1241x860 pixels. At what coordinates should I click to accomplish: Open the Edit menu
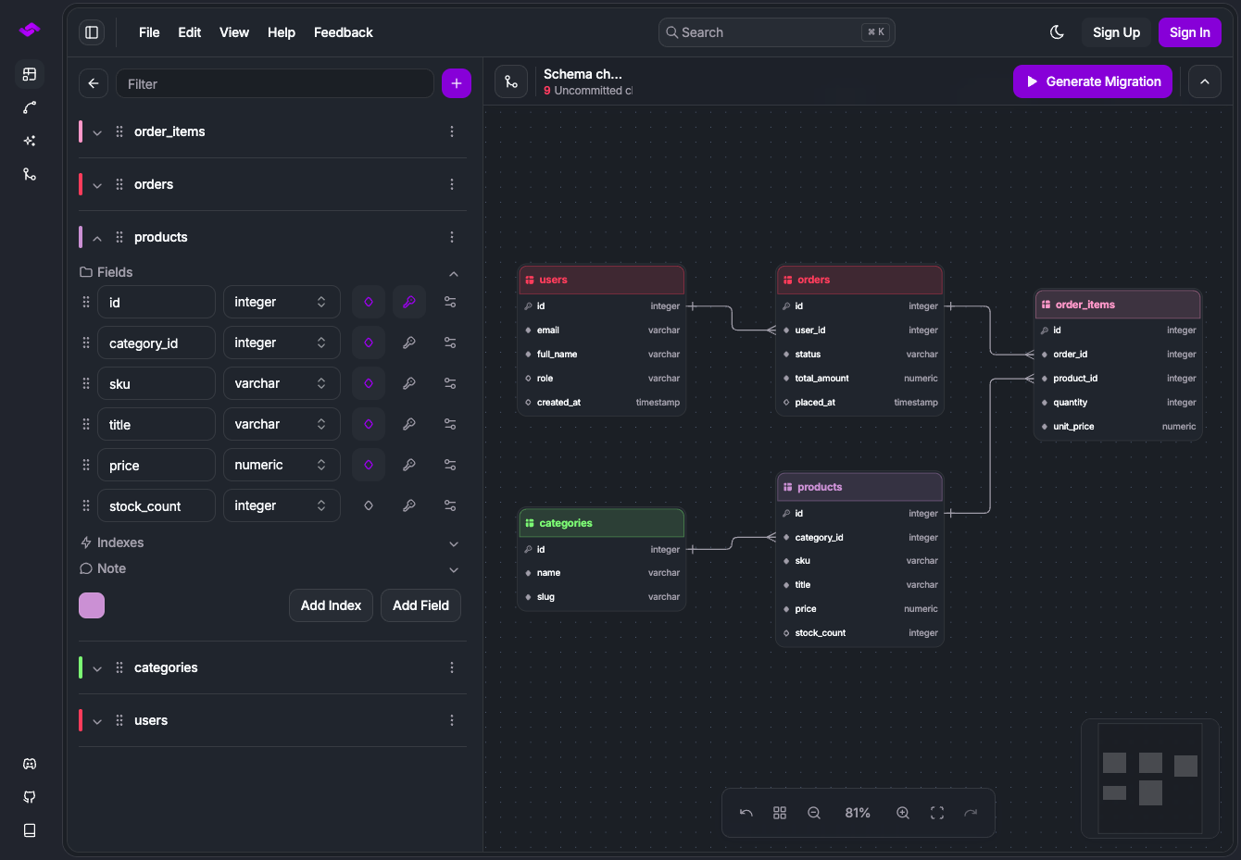pos(190,32)
